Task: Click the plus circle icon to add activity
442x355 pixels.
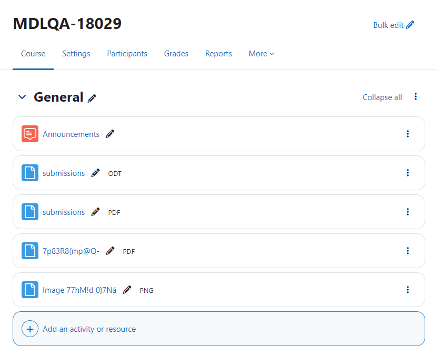Action: click(x=30, y=329)
